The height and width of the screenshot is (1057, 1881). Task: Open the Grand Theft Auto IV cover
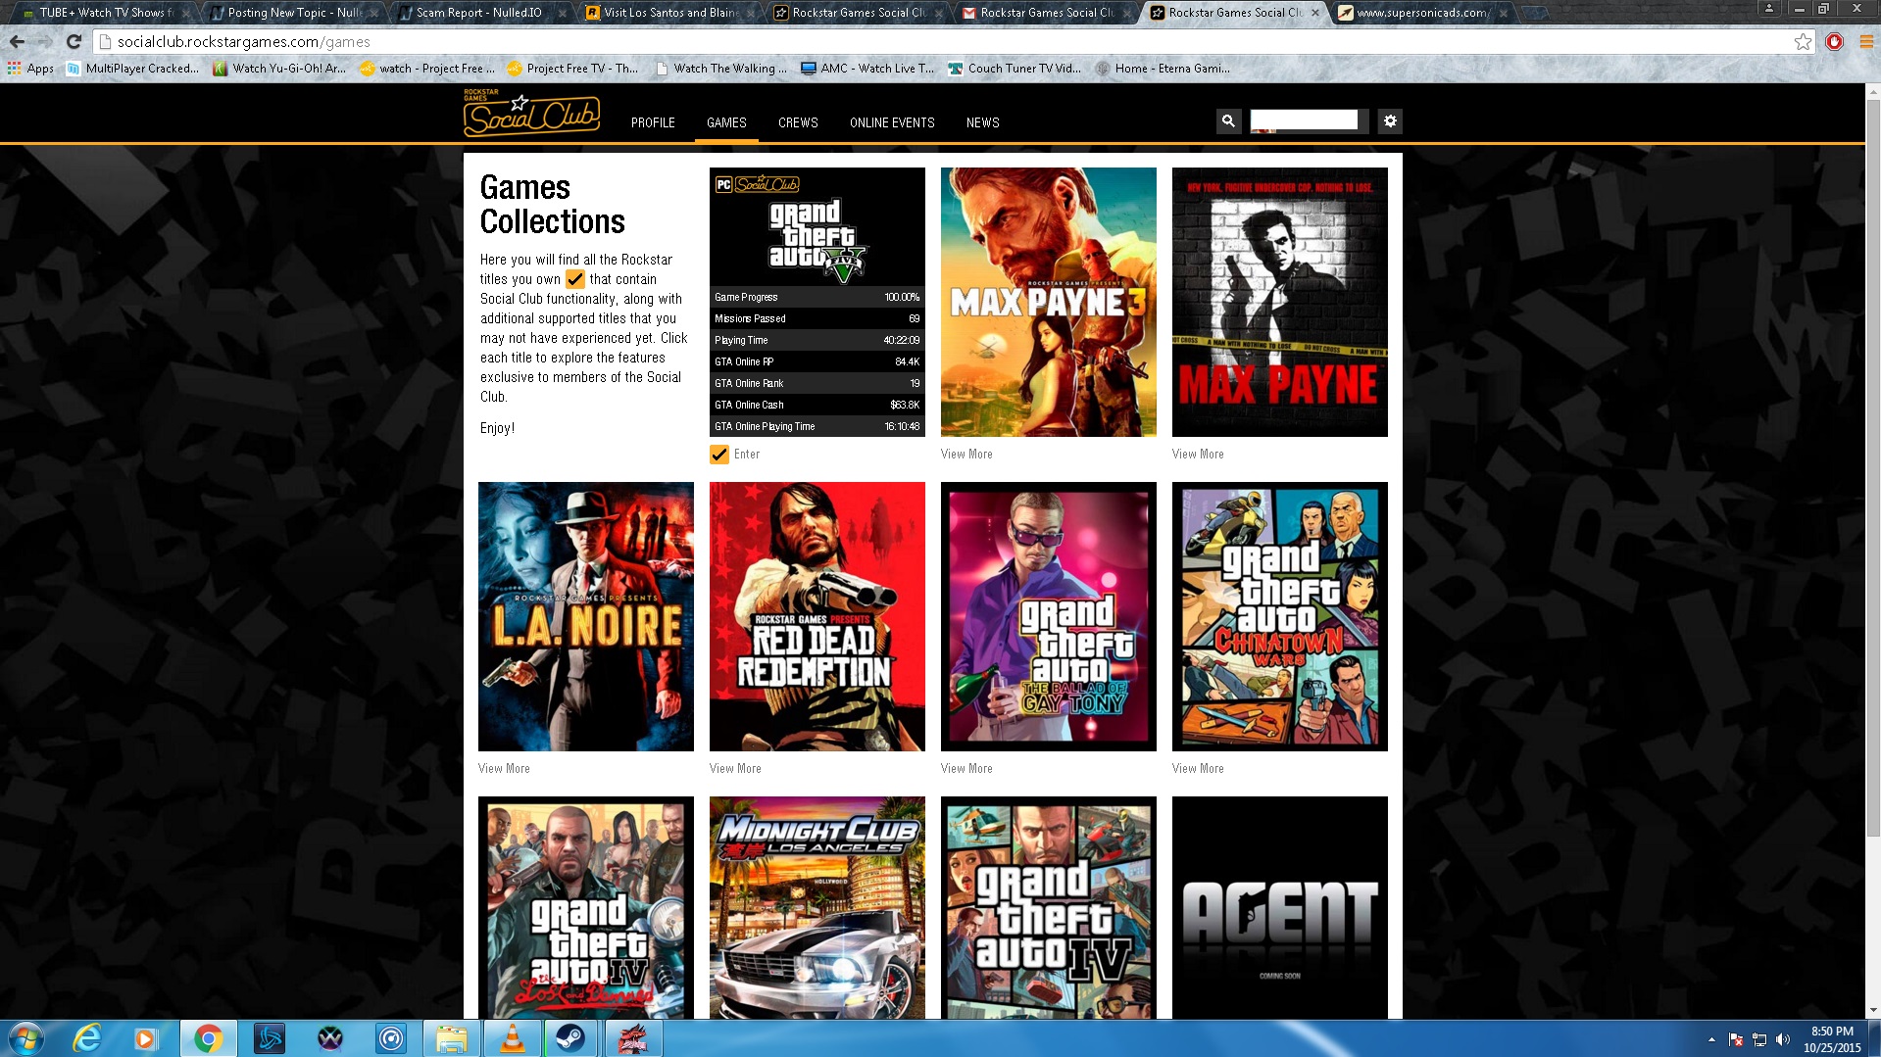point(1048,907)
